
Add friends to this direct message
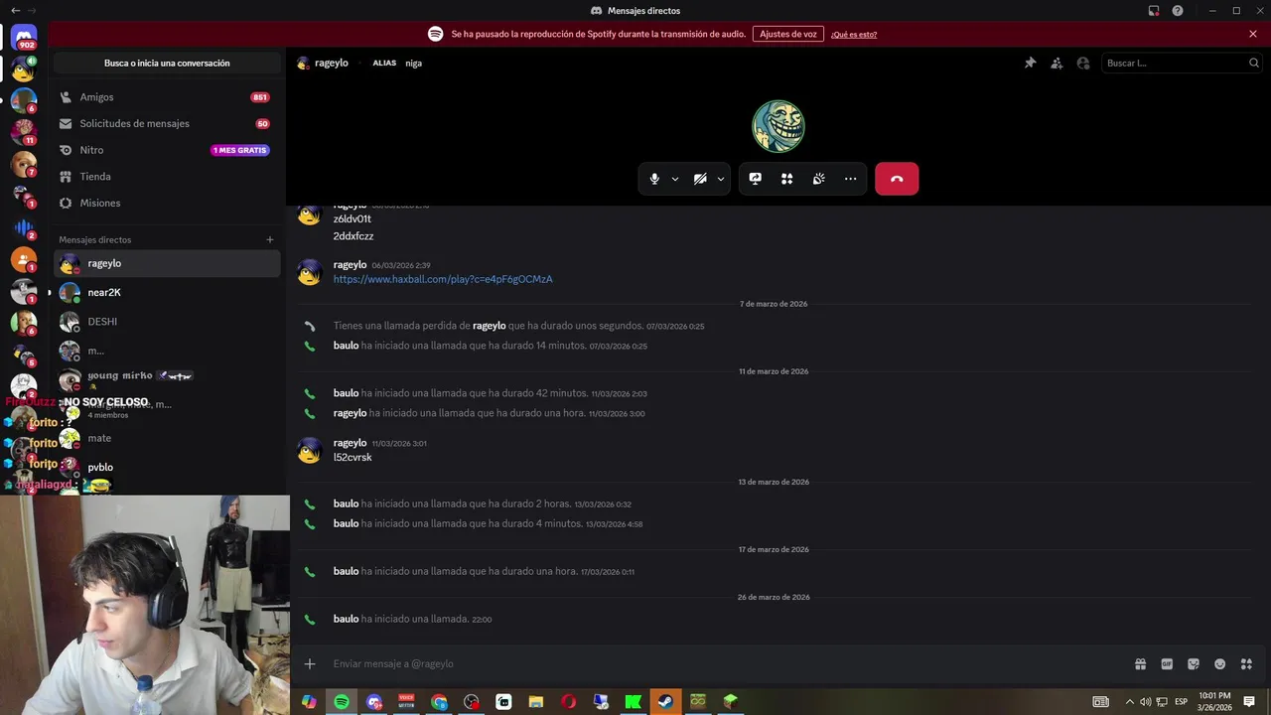click(x=1057, y=63)
